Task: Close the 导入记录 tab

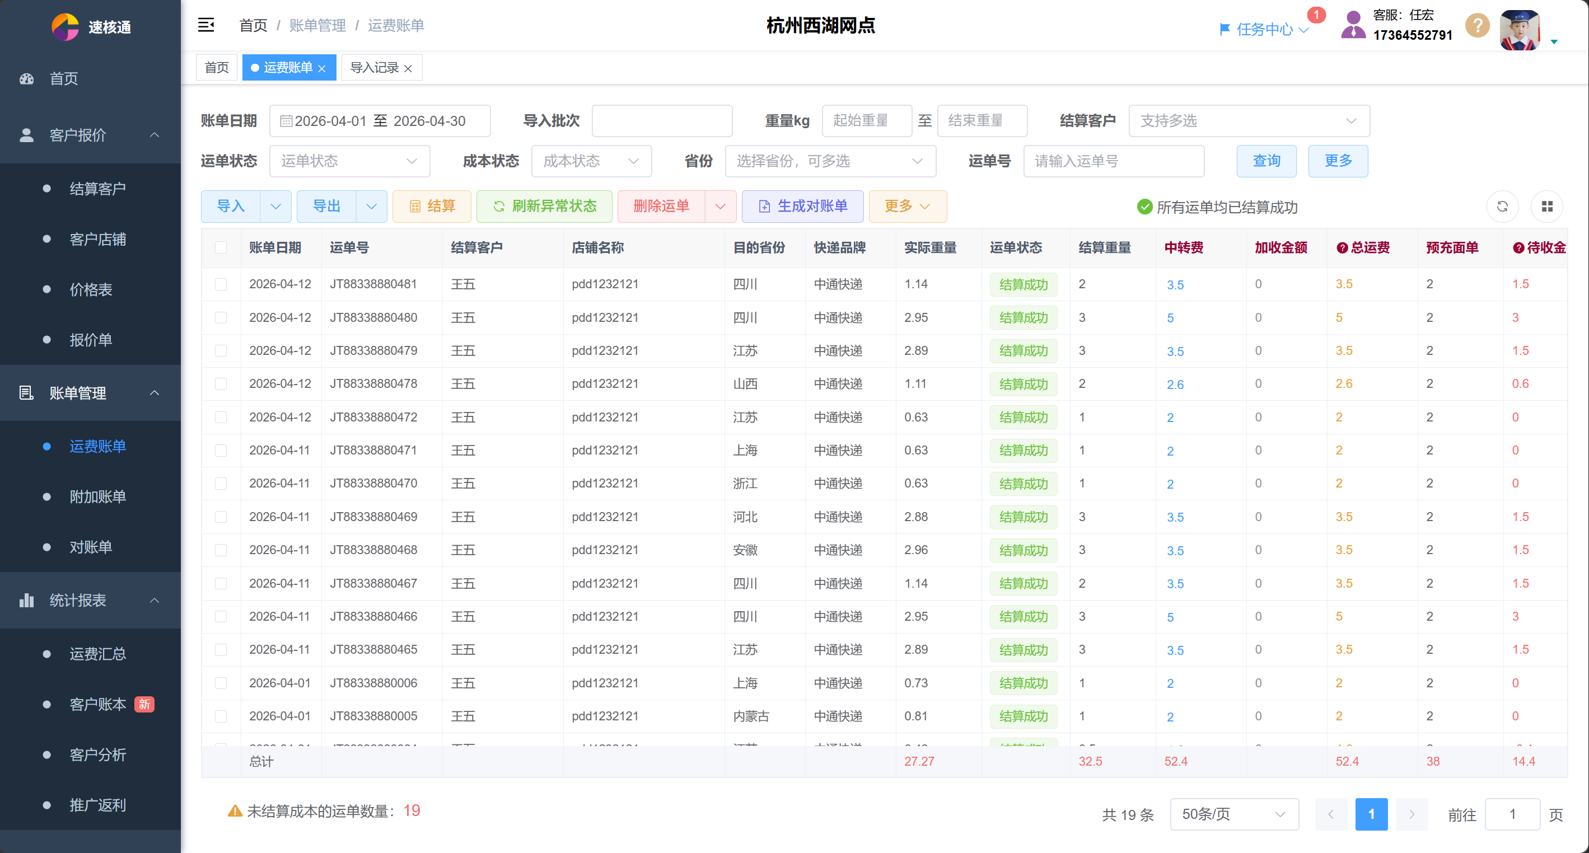Action: pos(408,68)
